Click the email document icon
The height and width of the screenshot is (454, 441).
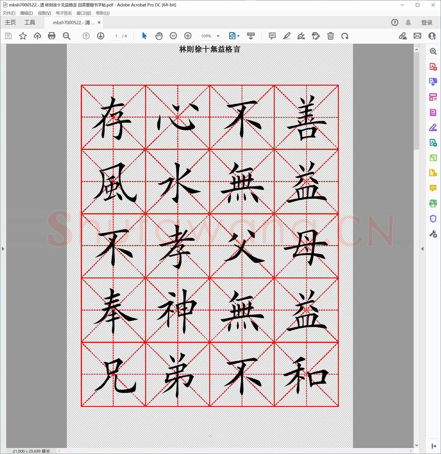coord(417,36)
